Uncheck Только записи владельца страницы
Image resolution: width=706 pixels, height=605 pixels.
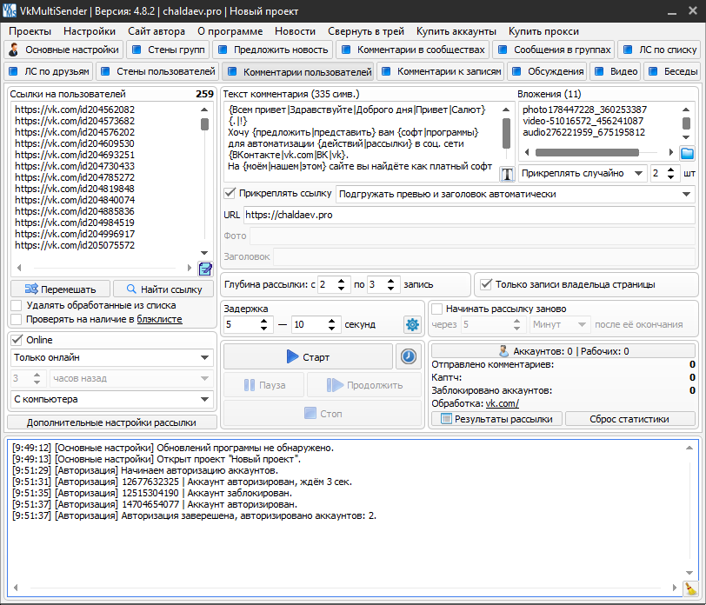pyautogui.click(x=486, y=283)
